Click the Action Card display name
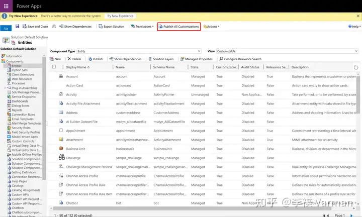The height and width of the screenshot is (217, 362). point(74,85)
